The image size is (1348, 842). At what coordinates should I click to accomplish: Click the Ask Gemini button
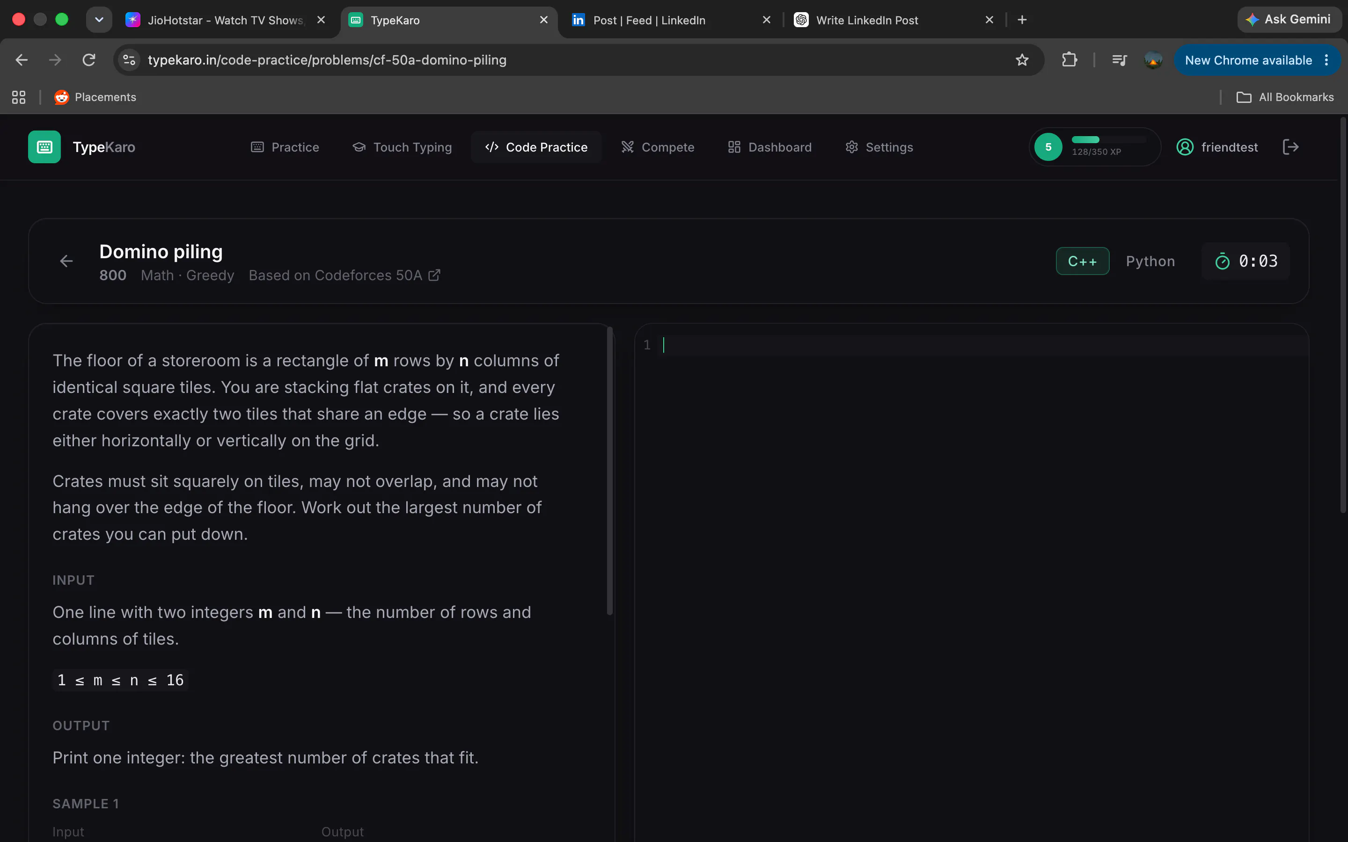click(x=1289, y=20)
